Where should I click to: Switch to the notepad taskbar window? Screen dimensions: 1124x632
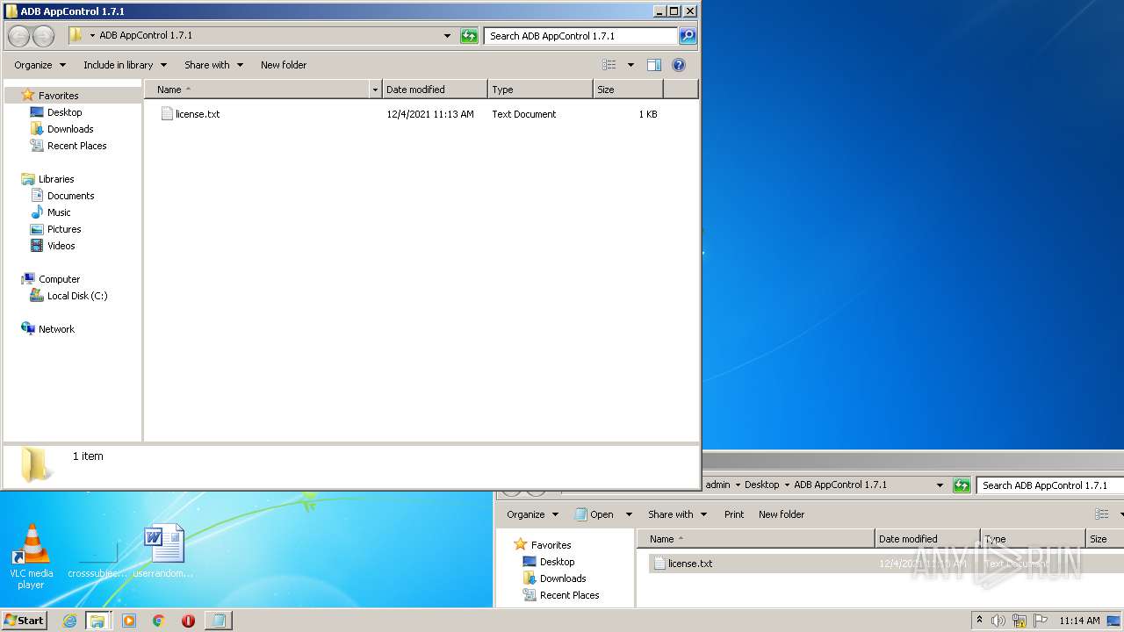[x=218, y=621]
